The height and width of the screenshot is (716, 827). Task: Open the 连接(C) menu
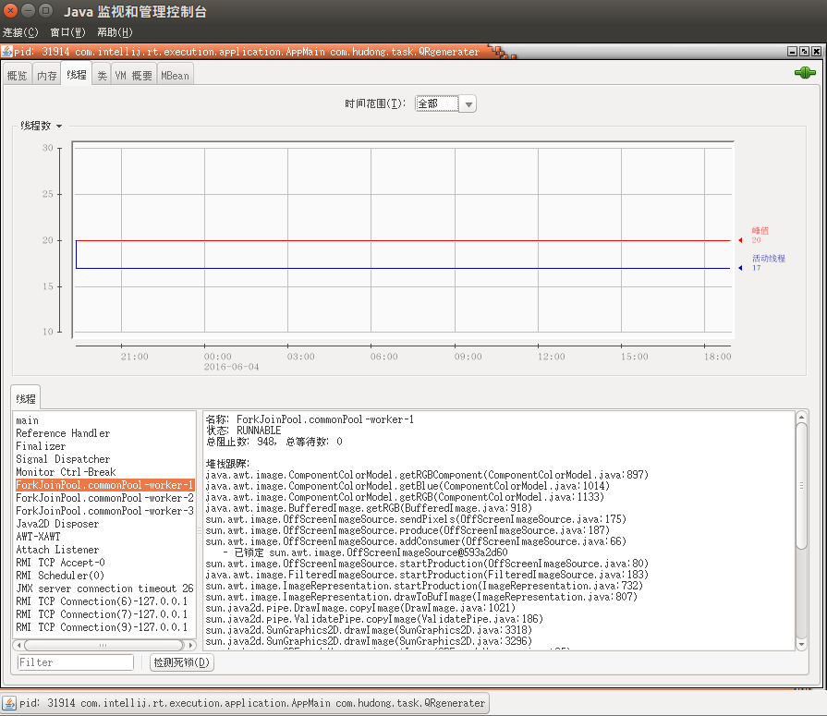point(20,32)
